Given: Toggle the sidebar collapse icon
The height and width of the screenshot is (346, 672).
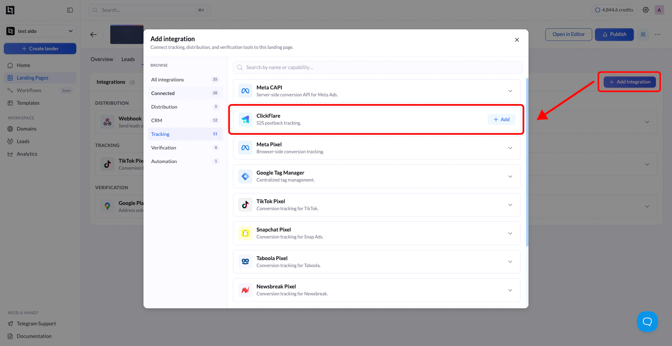Looking at the screenshot, I should (70, 10).
